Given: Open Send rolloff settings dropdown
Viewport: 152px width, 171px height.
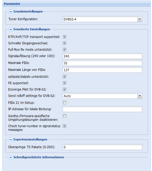Looking at the screenshot, I should point(140,96).
